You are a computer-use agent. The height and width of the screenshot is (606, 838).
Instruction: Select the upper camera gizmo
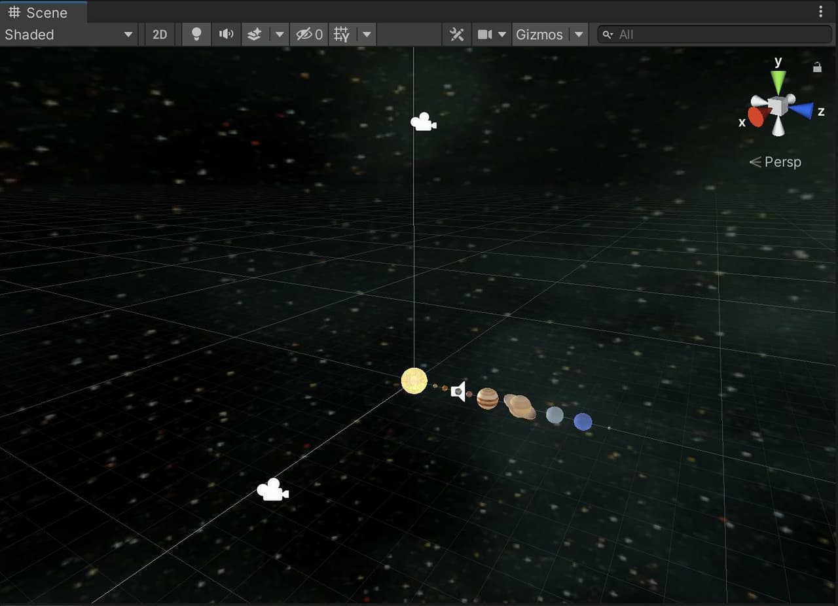(423, 122)
